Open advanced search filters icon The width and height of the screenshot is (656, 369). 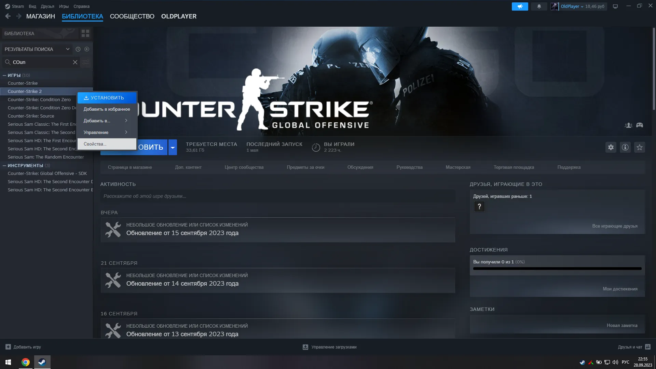click(x=86, y=62)
